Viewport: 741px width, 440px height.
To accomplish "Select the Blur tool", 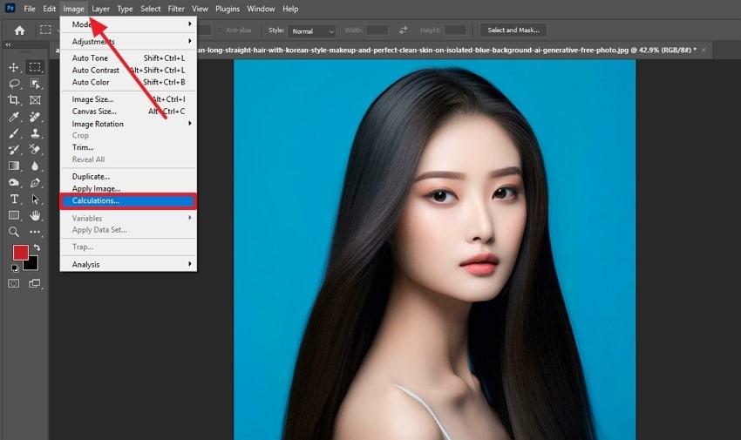I will (35, 166).
